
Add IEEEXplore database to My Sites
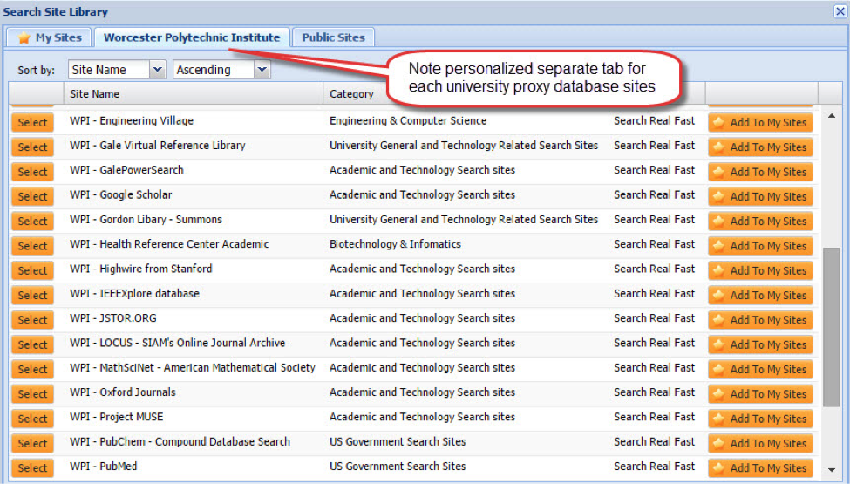760,296
